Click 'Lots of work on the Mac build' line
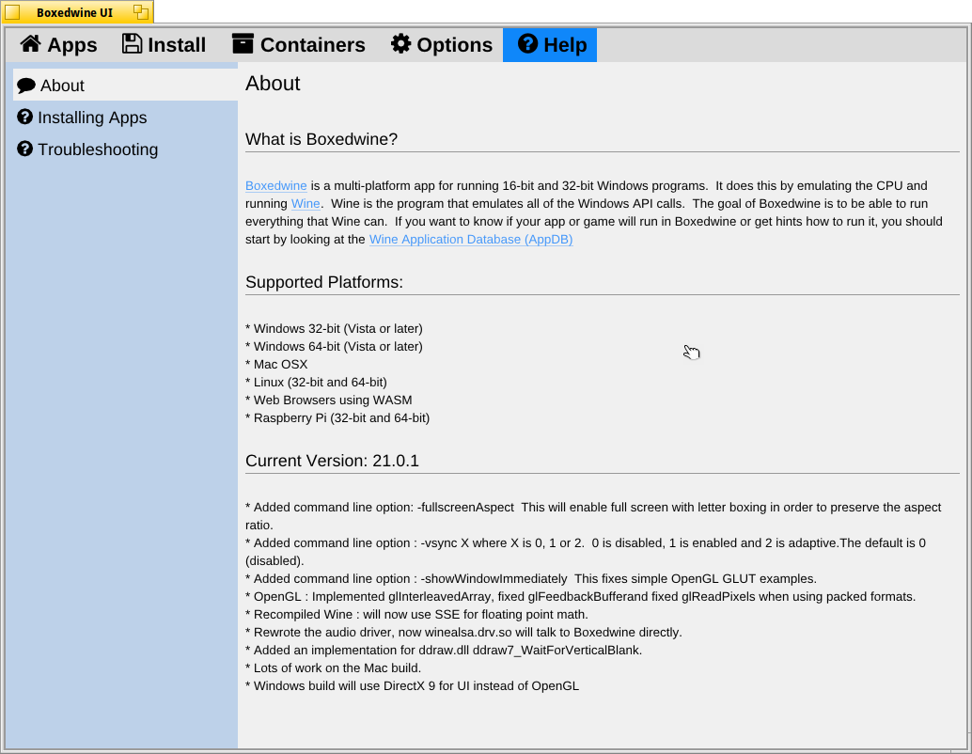Viewport: 972px width, 754px height. pos(334,668)
